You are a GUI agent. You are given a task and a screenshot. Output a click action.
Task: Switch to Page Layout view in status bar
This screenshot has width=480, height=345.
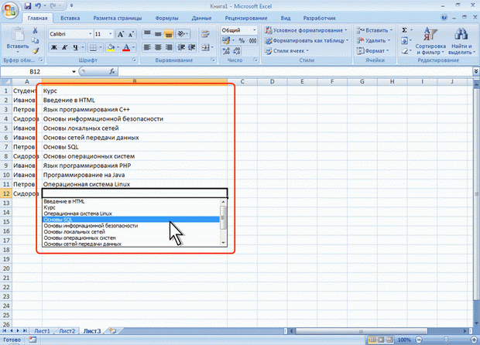(381, 340)
